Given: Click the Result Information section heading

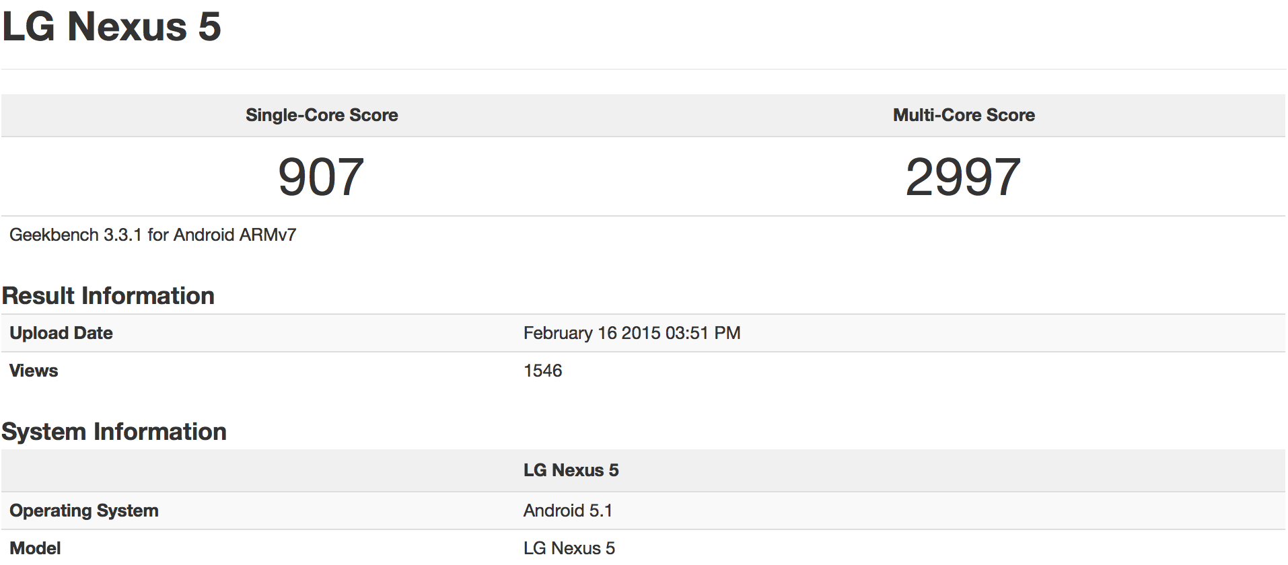Looking at the screenshot, I should point(108,296).
